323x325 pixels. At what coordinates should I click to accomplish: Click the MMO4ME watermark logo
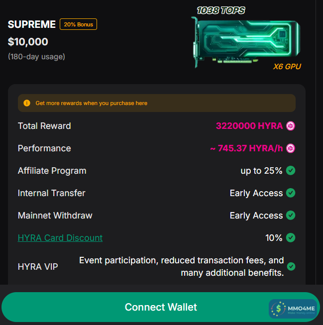[x=293, y=309]
